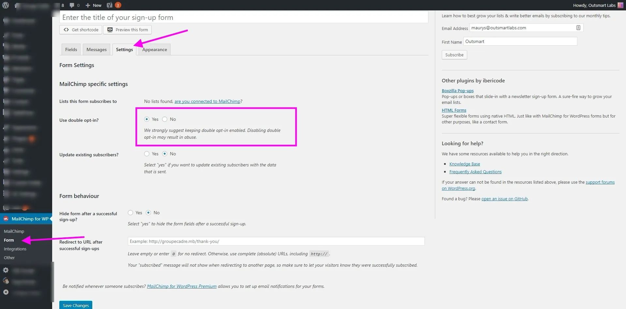Image resolution: width=626 pixels, height=309 pixels.
Task: Click 'Redirect to URL after successful sign-ups' label
Action: point(81,245)
